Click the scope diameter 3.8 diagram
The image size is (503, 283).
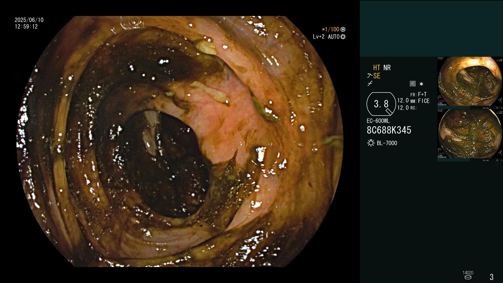381,104
